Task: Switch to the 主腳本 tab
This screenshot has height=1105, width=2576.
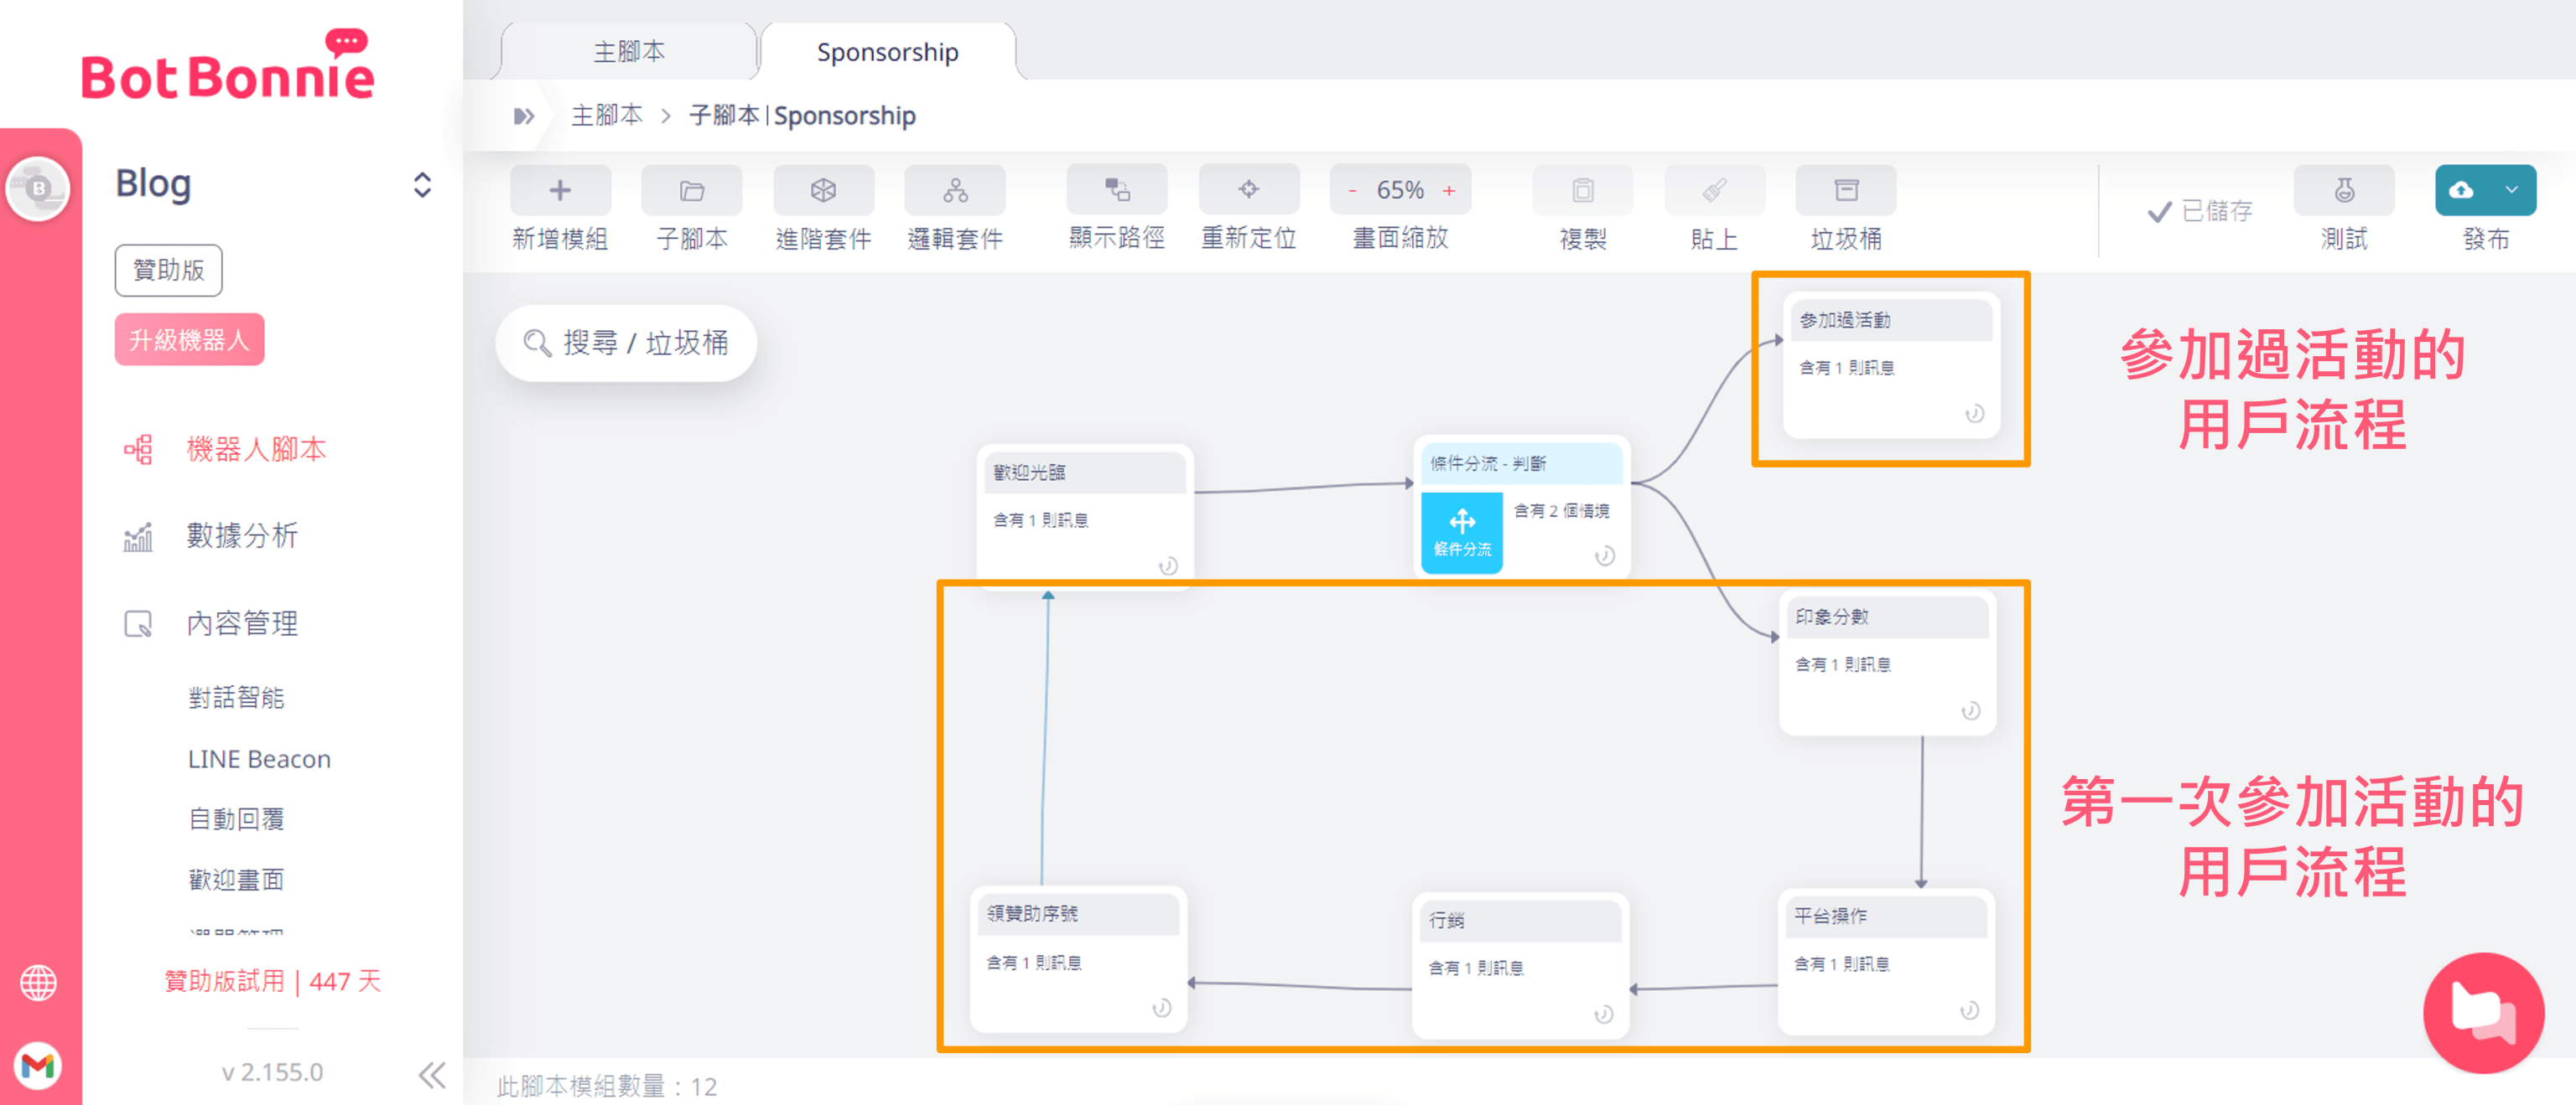Action: [628, 52]
